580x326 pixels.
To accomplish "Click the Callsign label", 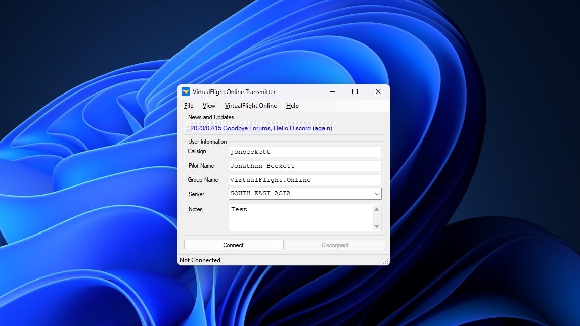I will pos(197,151).
